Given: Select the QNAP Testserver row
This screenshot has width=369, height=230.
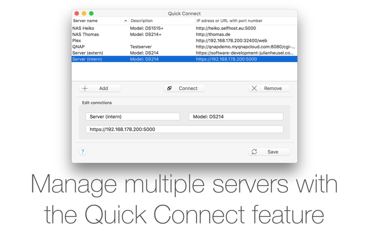Looking at the screenshot, I should [184, 47].
